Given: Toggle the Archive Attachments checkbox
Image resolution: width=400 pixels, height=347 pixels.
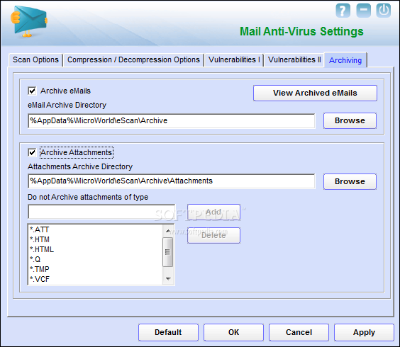Looking at the screenshot, I should [x=32, y=152].
